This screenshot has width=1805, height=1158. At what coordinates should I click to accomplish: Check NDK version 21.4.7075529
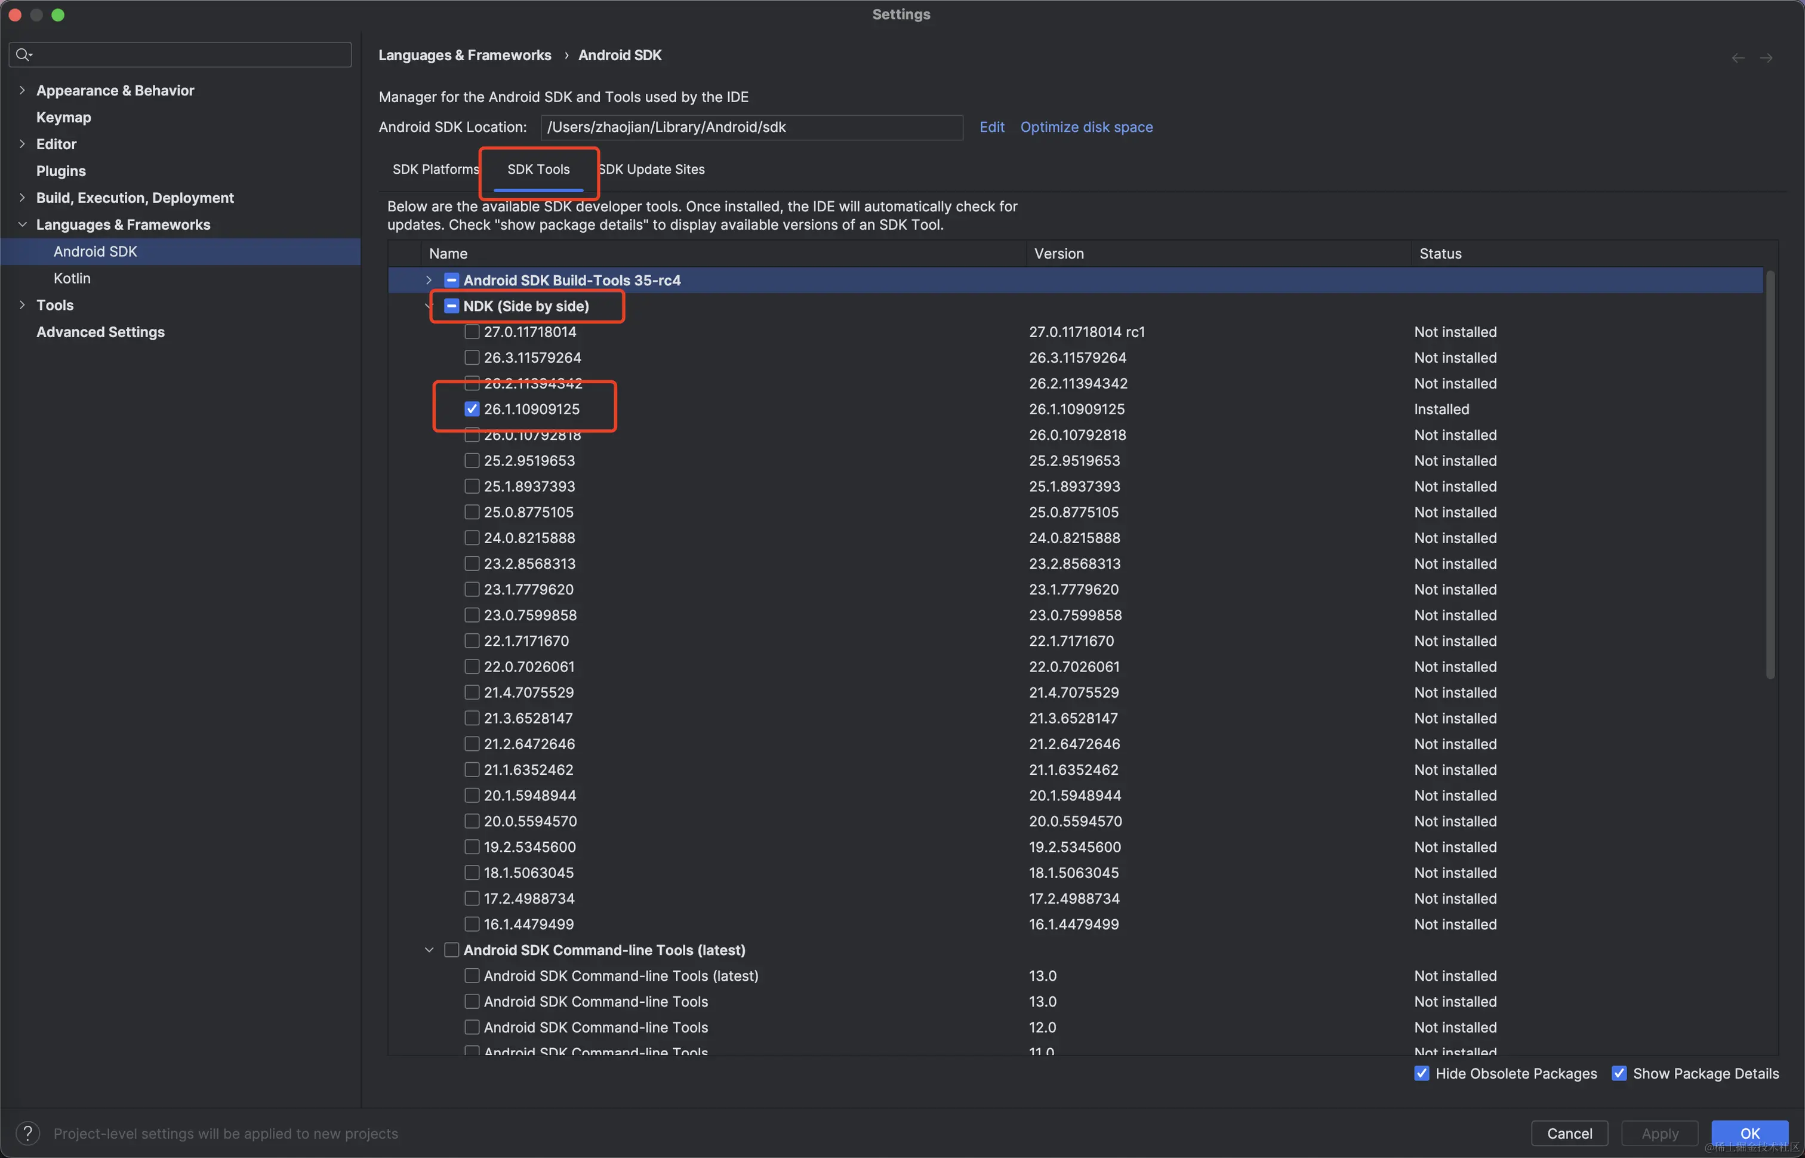pyautogui.click(x=472, y=692)
